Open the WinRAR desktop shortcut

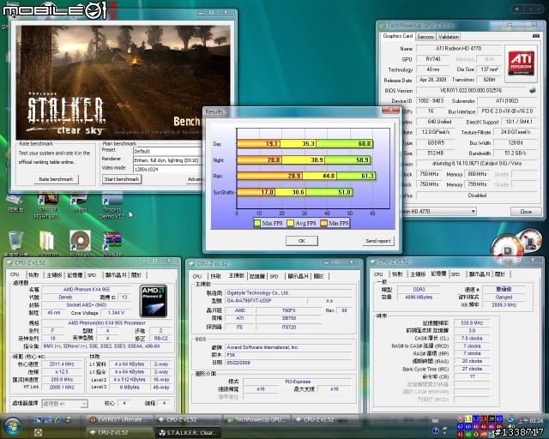pyautogui.click(x=112, y=242)
